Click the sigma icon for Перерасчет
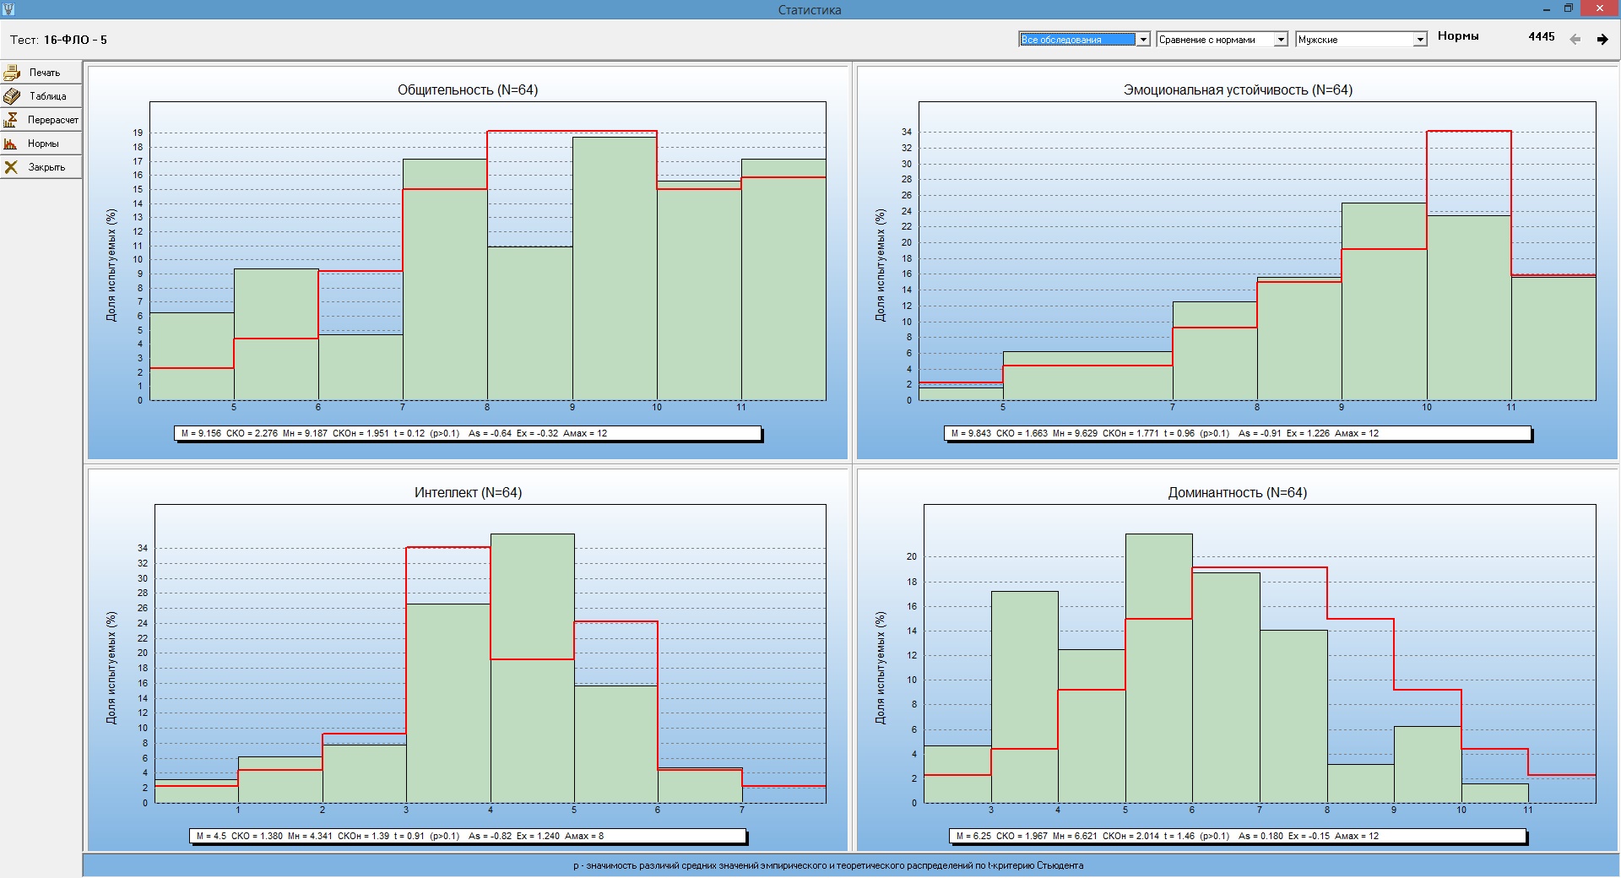The height and width of the screenshot is (878, 1621). [x=12, y=120]
